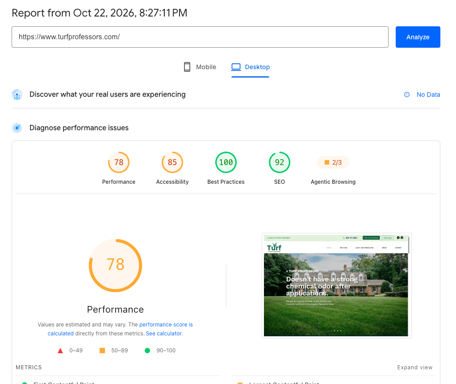Jump to the Accessibility score gauge 85
Screen dimensions: 456x384
pyautogui.click(x=172, y=162)
